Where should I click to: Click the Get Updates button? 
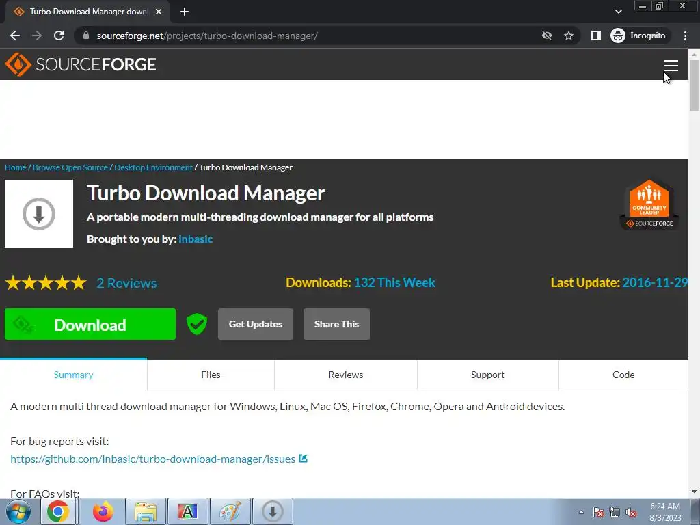(256, 324)
